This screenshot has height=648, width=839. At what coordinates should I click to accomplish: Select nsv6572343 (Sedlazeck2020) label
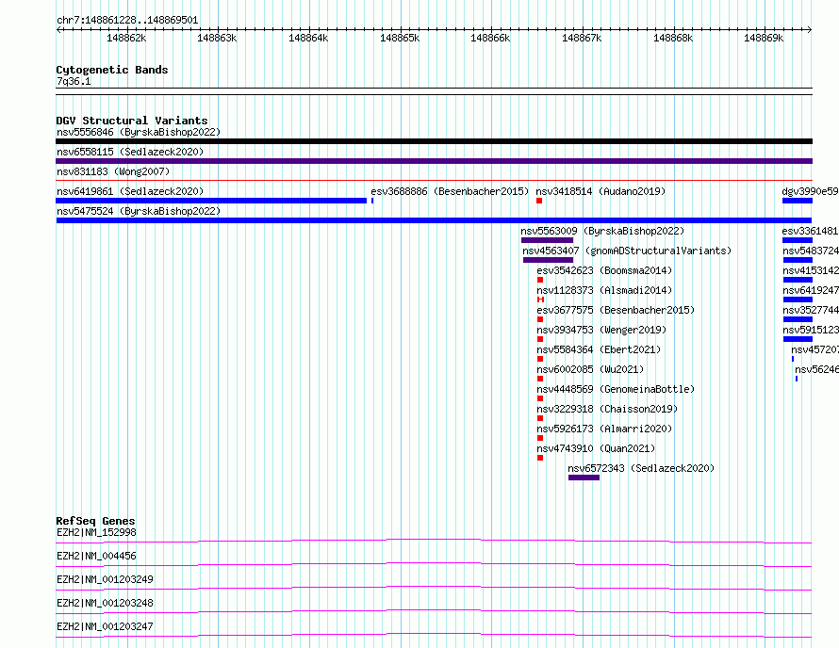[x=641, y=468]
